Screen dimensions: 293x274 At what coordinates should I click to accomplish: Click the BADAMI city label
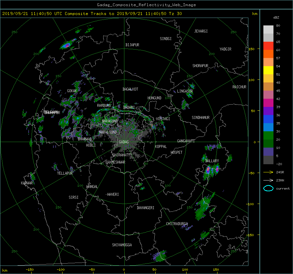pyautogui.click(x=129, y=108)
